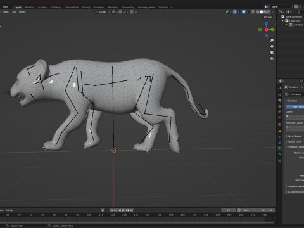Click the Scene Collection icon in outliner
Screen dimensions: 304x228
pos(283,16)
